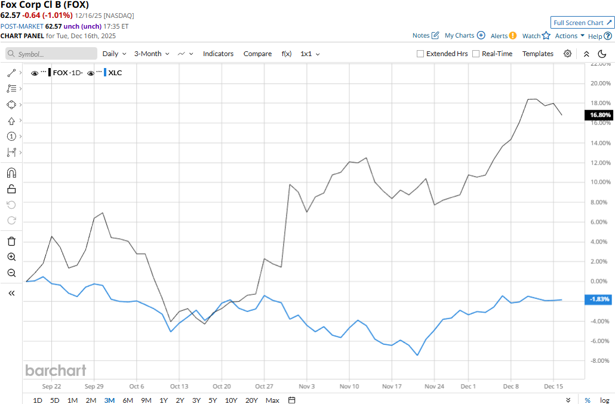The image size is (615, 404).
Task: Toggle the lock drawings padlock
Action: click(11, 189)
